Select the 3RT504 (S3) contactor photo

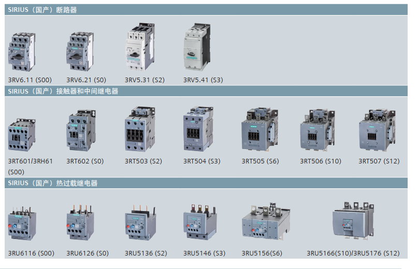coord(198,129)
